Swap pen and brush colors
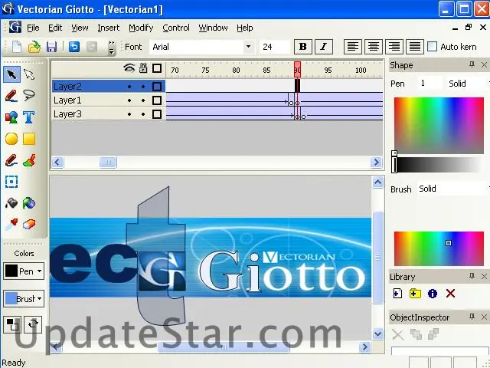This screenshot has width=490, height=368. pos(33,324)
